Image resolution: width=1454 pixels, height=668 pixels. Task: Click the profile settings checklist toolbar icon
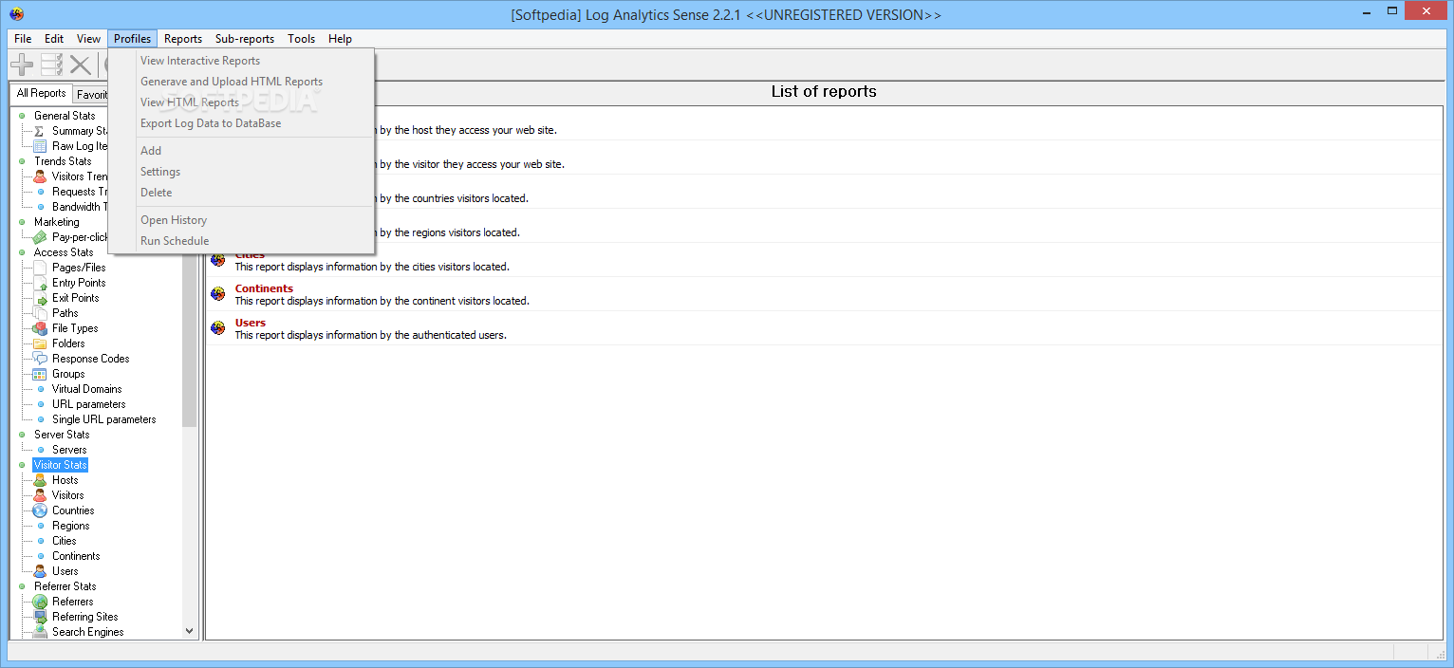tap(51, 65)
